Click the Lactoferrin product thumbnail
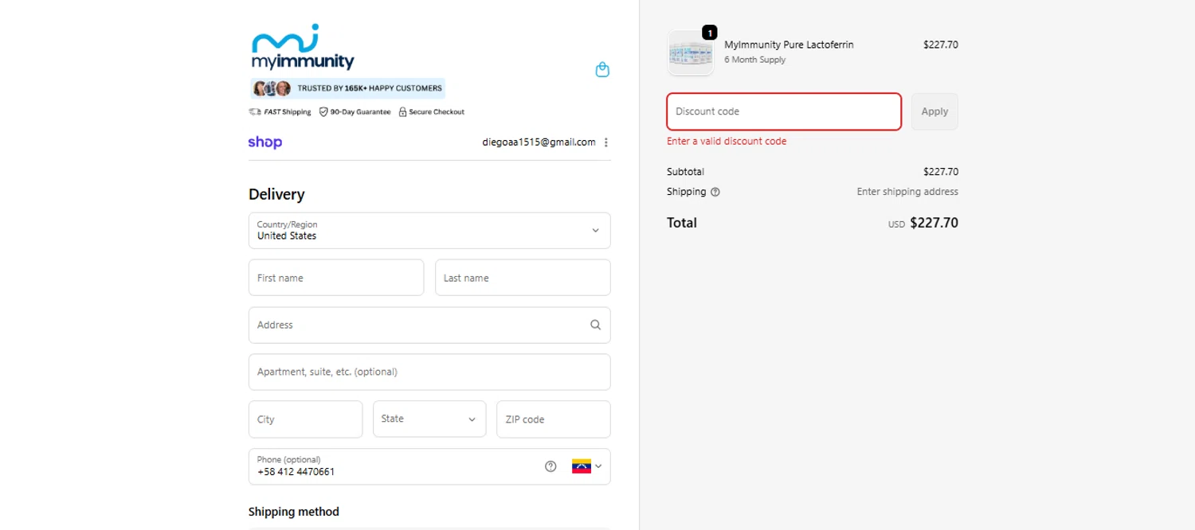1195x530 pixels. (690, 53)
